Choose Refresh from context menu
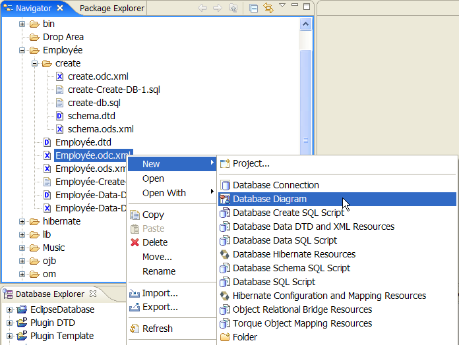The height and width of the screenshot is (345, 459). point(172,329)
